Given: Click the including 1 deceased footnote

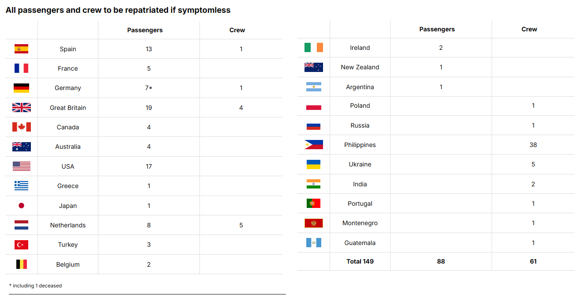Looking at the screenshot, I should pos(36,286).
